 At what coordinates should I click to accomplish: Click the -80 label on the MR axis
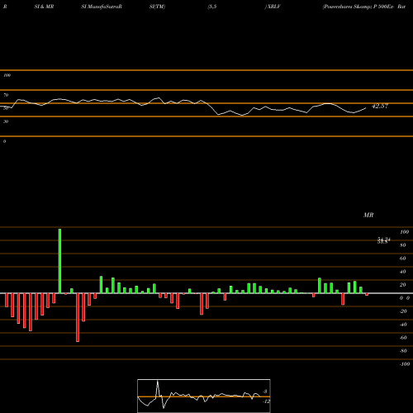(x=403, y=351)
